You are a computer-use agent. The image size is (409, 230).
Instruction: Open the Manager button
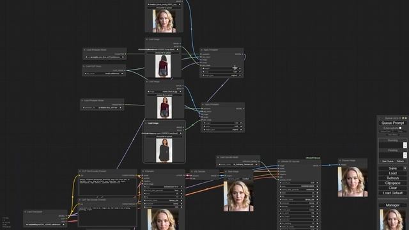392,205
